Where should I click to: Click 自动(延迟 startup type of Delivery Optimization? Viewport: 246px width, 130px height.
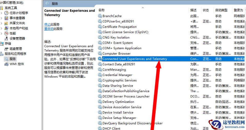223,102
